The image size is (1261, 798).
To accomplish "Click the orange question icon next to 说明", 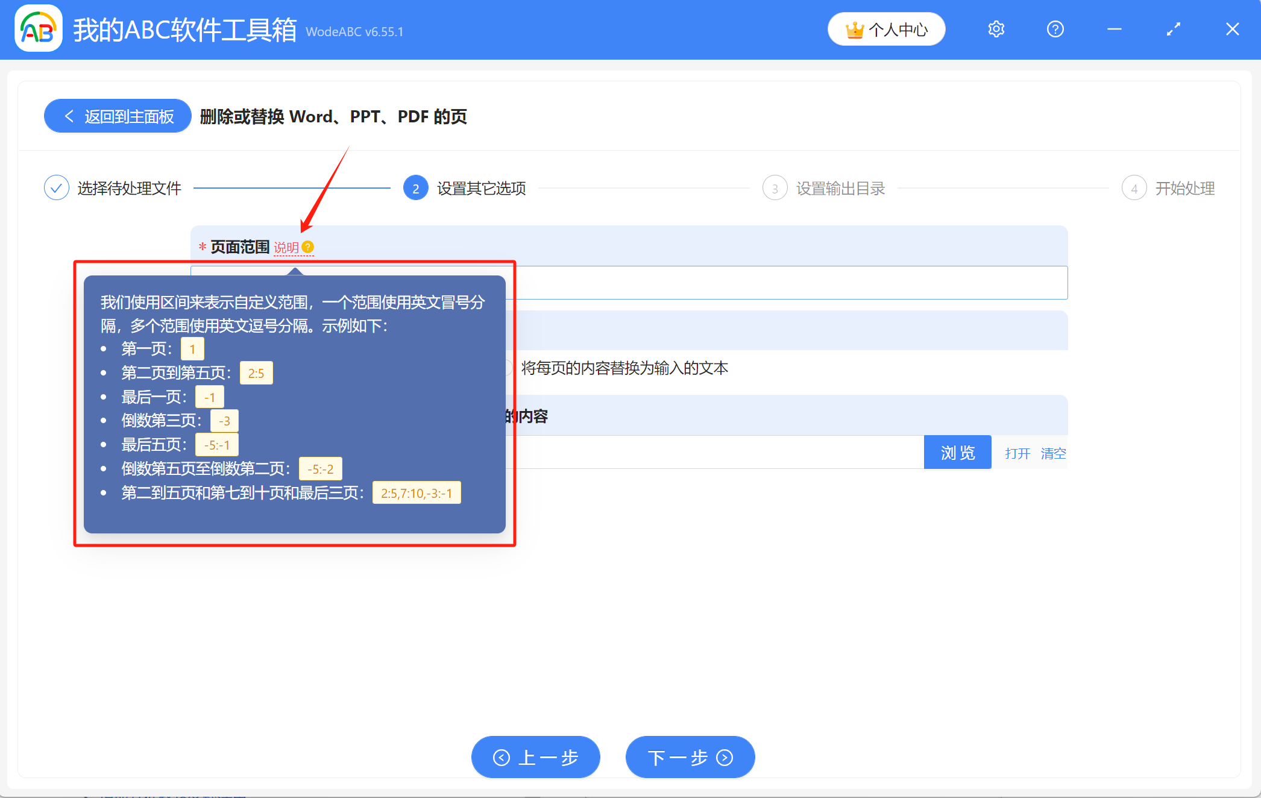I will (309, 247).
